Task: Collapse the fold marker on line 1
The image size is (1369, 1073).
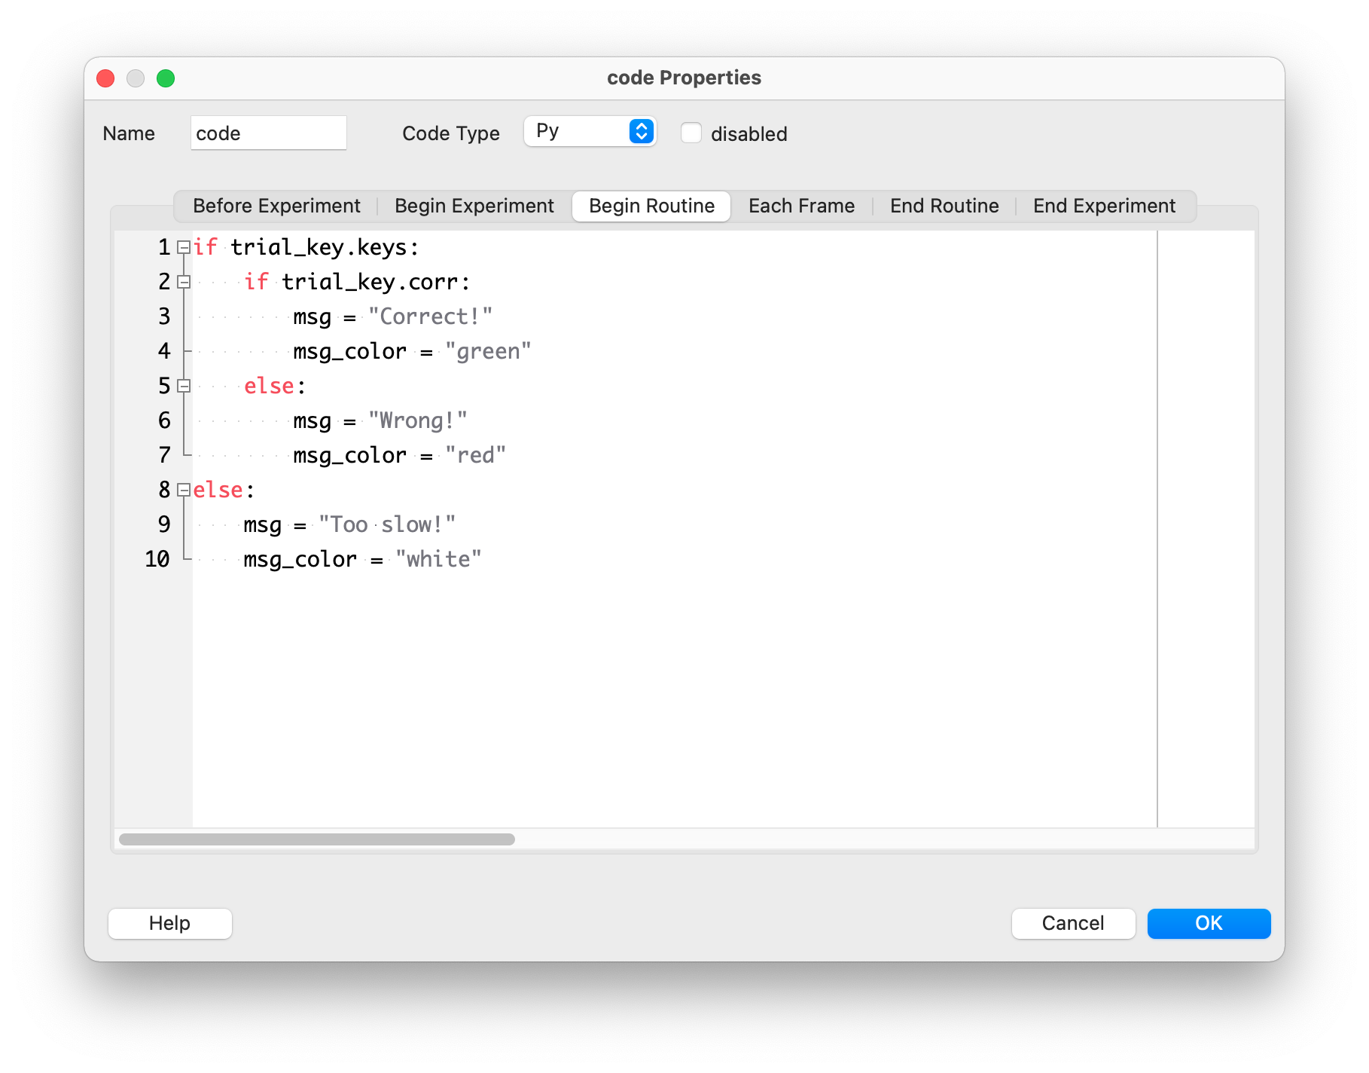Action: click(x=183, y=247)
